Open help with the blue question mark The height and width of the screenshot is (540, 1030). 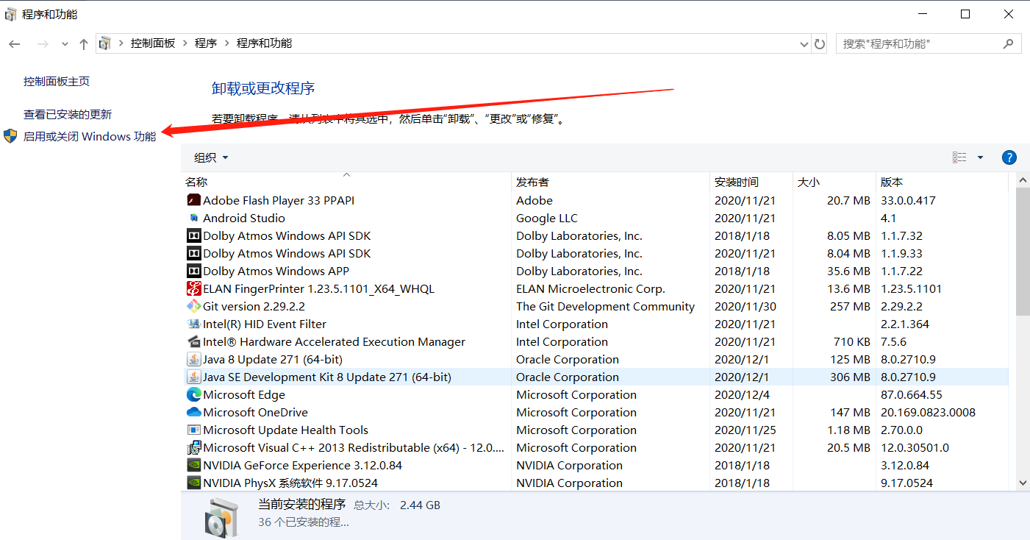coord(1009,157)
